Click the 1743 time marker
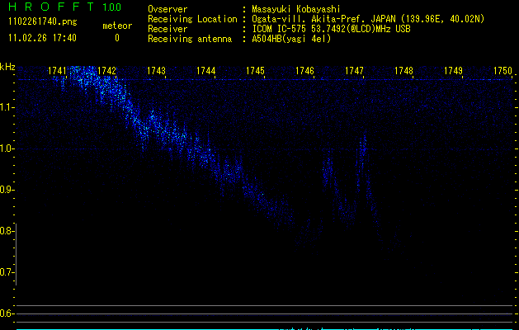This screenshot has height=330, width=519. pos(156,71)
